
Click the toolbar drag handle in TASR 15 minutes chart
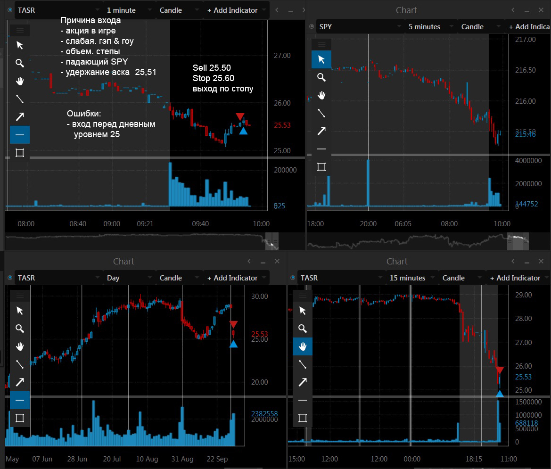pos(303,296)
